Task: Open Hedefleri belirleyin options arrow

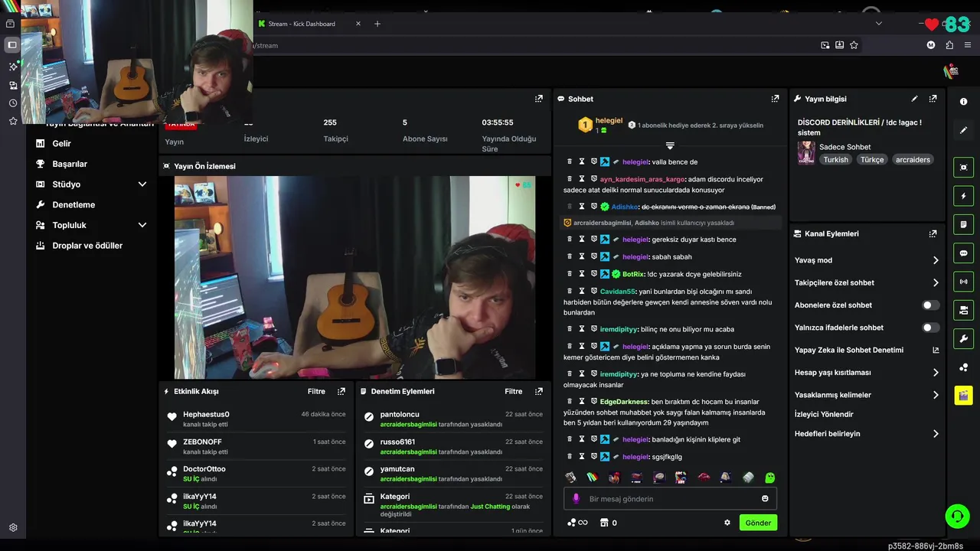Action: [936, 434]
